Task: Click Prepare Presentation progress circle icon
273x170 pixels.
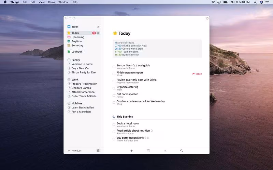Action: coord(69,84)
